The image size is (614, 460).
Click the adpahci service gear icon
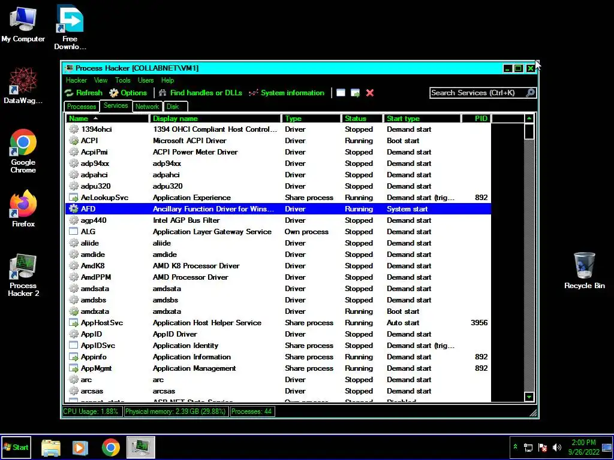pos(74,174)
